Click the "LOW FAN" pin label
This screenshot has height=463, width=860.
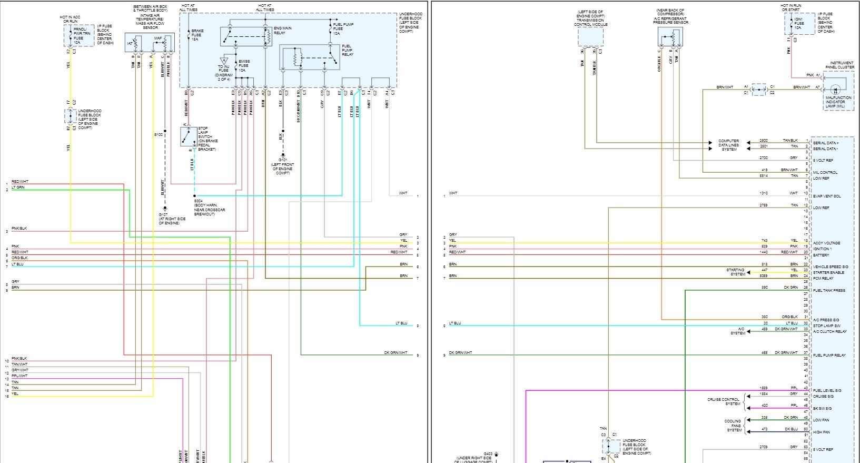click(x=821, y=420)
